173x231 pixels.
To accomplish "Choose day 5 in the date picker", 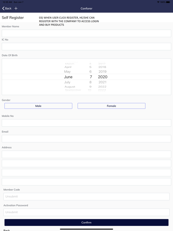I will [x=90, y=67].
